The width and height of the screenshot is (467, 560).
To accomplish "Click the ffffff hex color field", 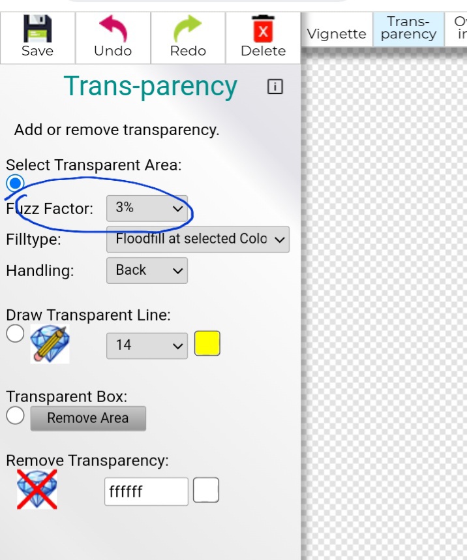I will (146, 491).
